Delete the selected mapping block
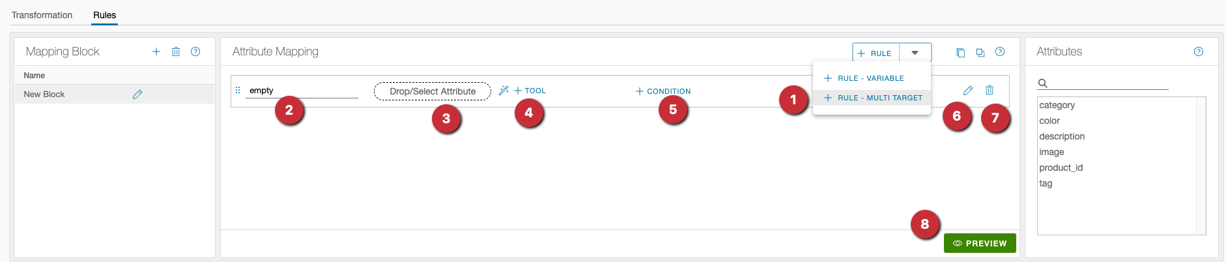 coord(176,51)
